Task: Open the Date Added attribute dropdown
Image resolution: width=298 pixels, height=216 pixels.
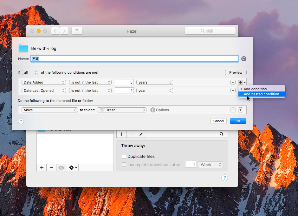Action: click(x=44, y=82)
